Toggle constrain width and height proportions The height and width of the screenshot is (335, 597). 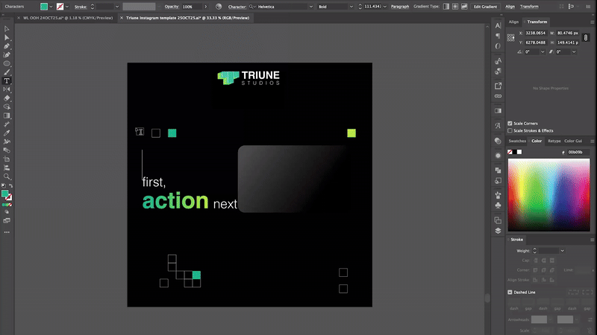point(586,38)
